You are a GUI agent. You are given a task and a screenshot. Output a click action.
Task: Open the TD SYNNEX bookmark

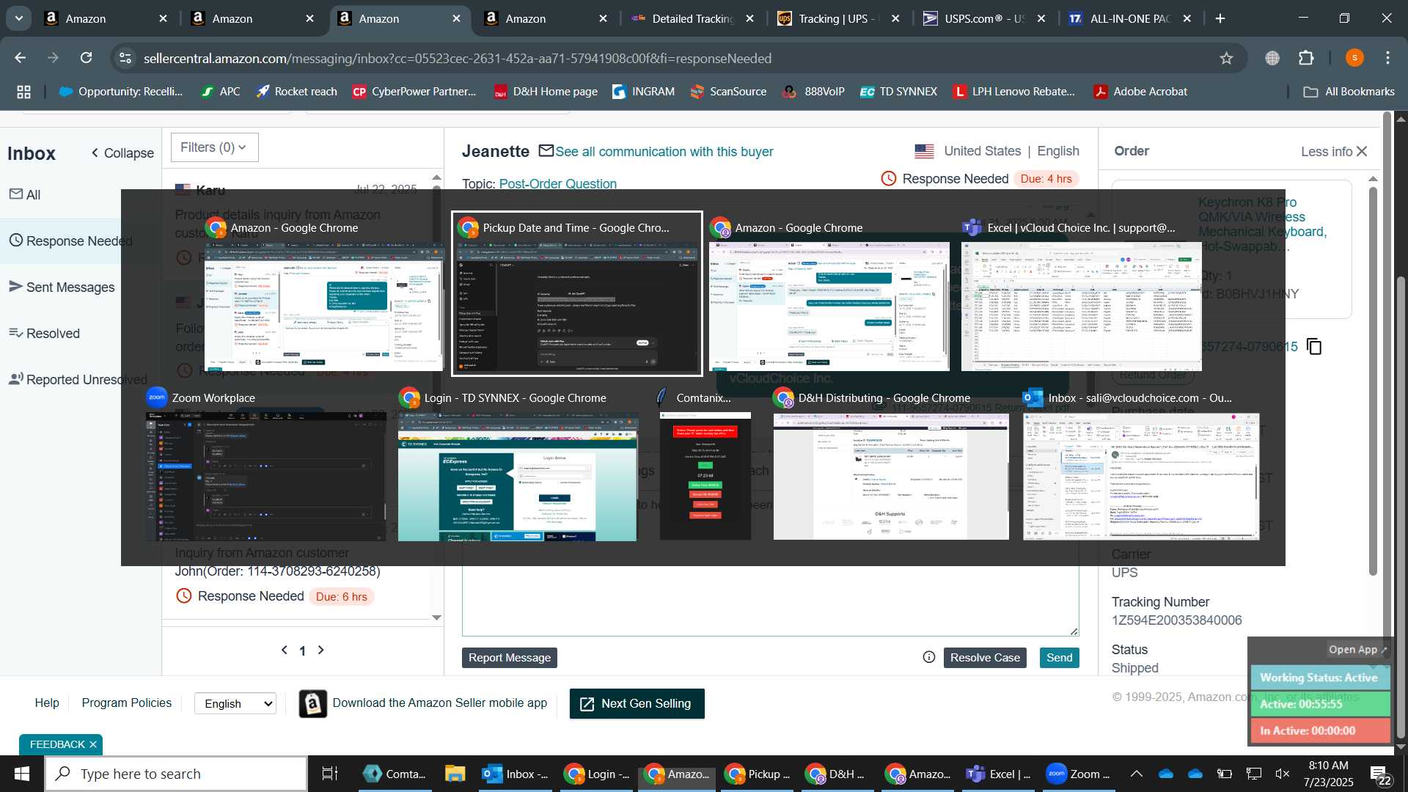point(898,92)
